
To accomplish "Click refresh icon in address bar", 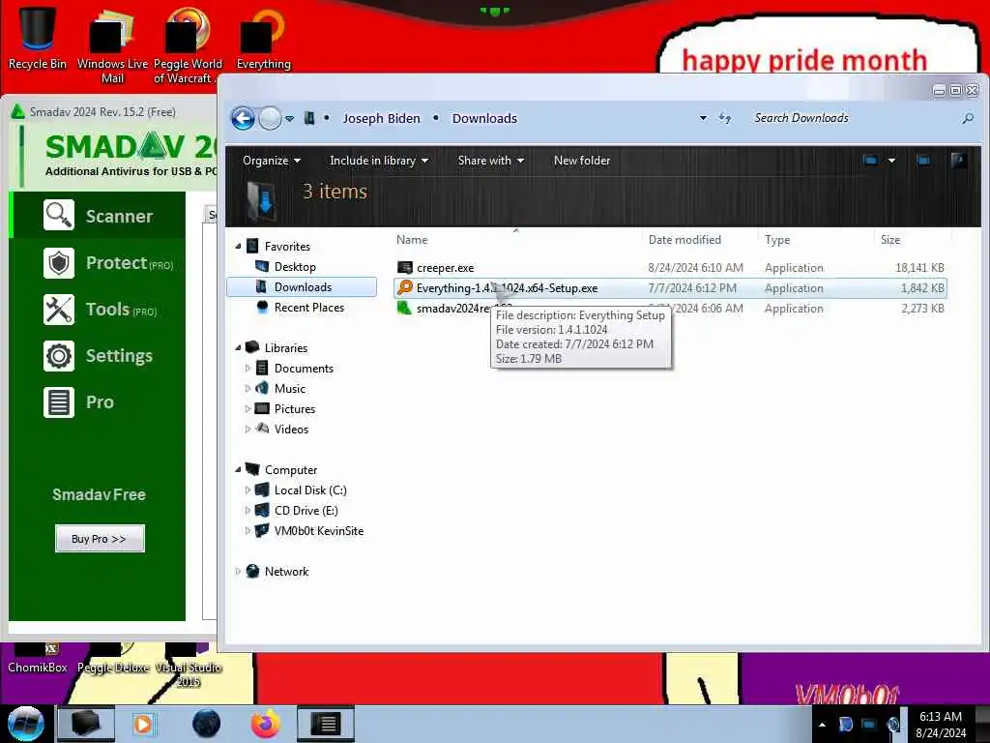I will [725, 118].
